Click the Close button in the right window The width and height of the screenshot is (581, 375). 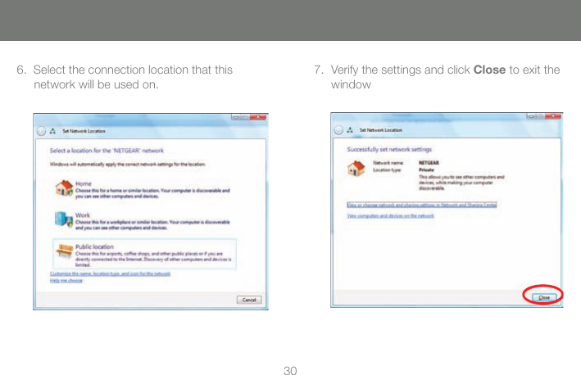543,297
